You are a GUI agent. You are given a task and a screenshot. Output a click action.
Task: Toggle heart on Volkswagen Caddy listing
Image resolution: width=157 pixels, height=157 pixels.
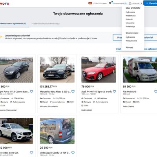(73, 153)
